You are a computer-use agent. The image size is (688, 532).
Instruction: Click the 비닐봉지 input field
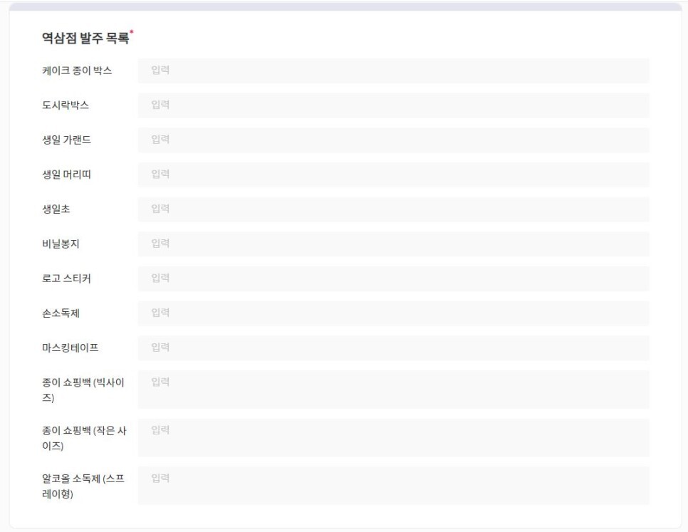coord(394,244)
